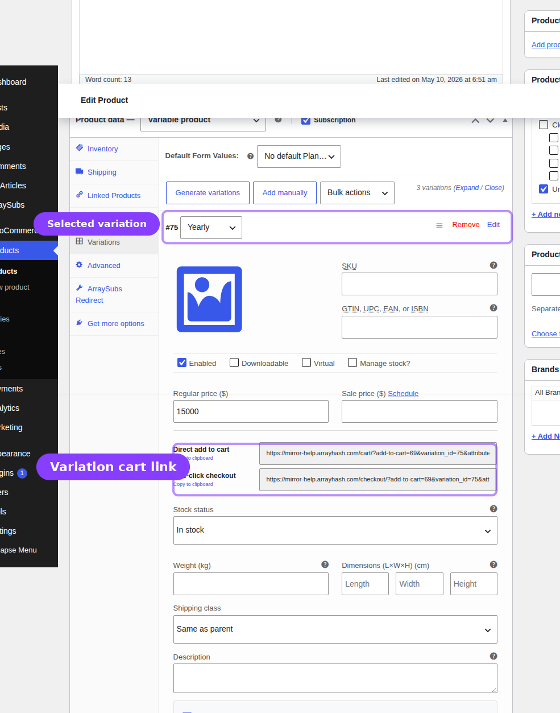Open the Stock status help tooltip
The width and height of the screenshot is (560, 713).
point(493,509)
